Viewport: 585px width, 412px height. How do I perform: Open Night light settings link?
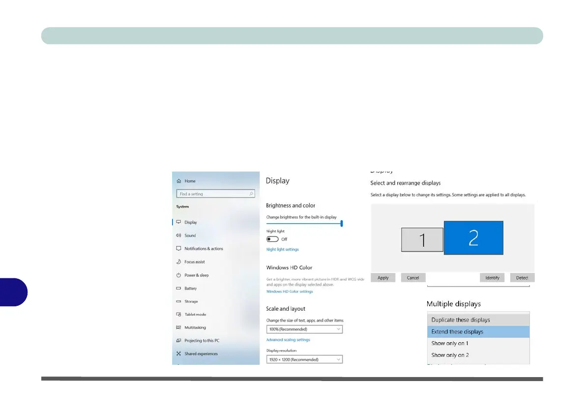click(283, 249)
